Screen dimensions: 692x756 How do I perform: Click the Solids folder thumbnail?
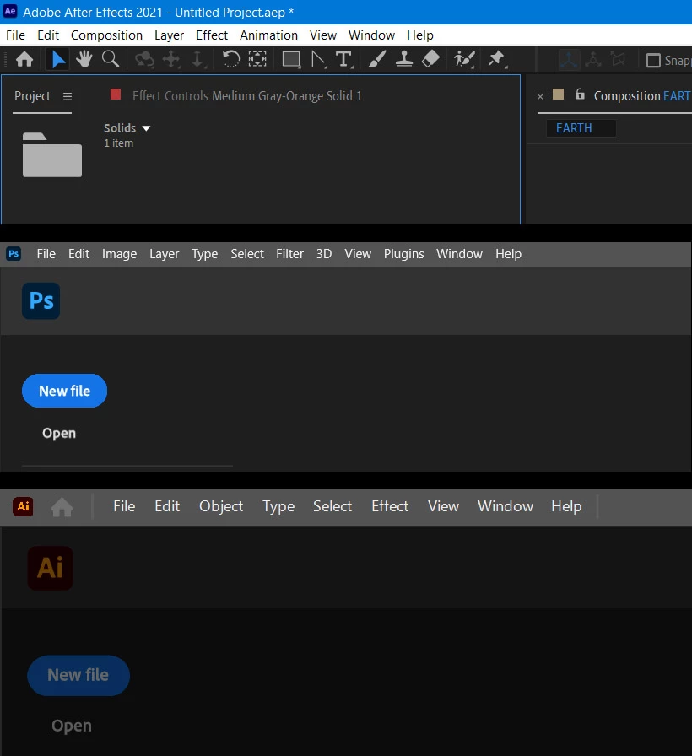pos(52,154)
